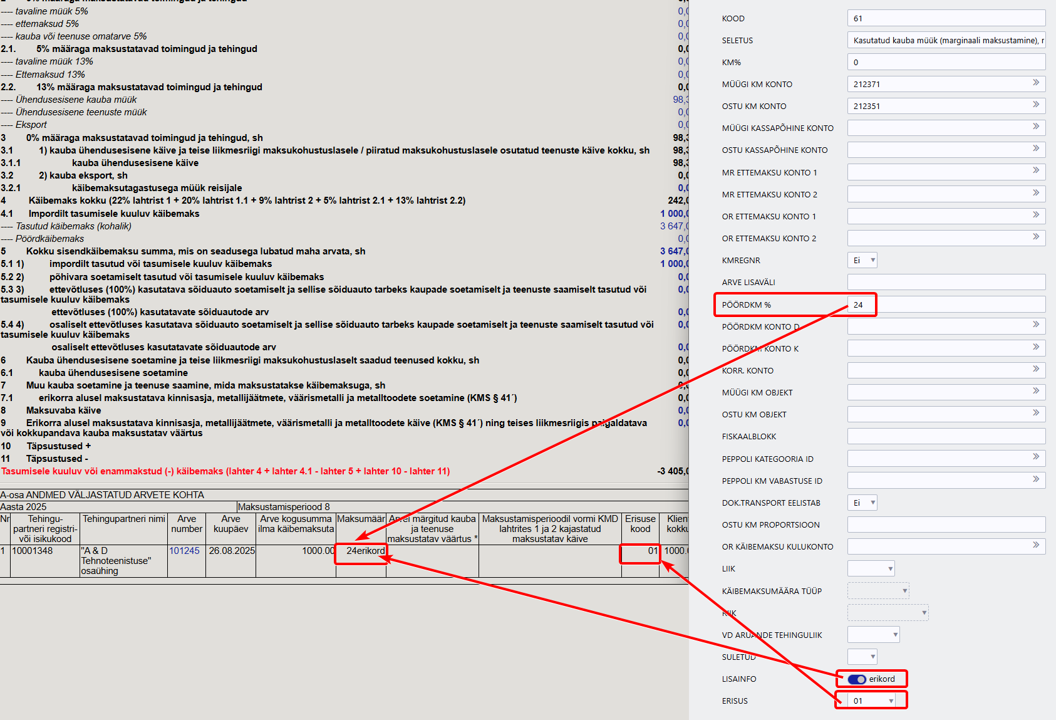
Task: Open picker arrow for PEPPOLI KATEGOORIA ID
Action: (1036, 457)
